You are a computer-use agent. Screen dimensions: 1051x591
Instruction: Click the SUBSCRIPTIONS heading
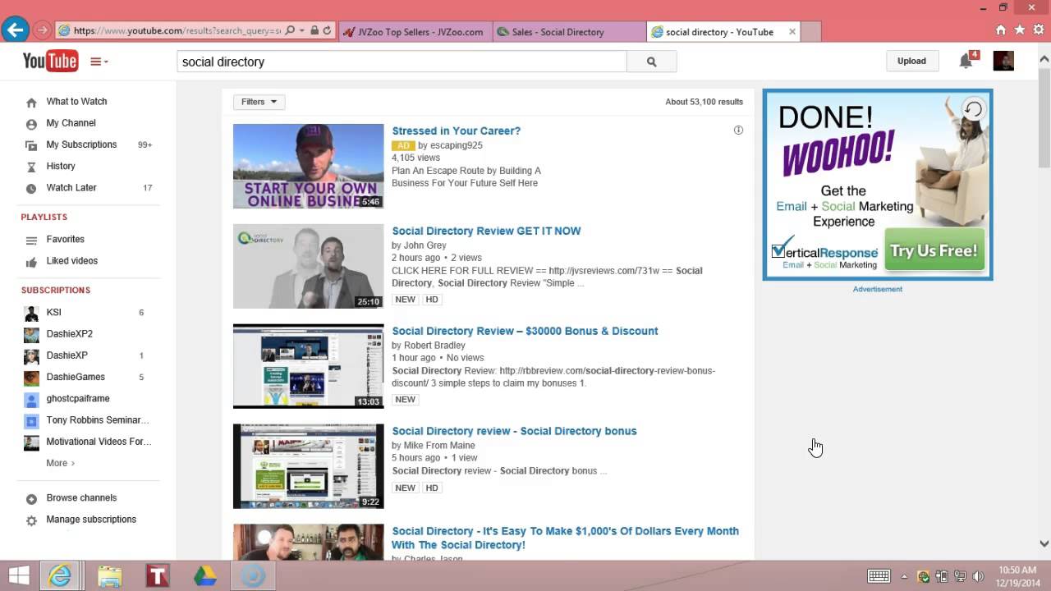click(x=56, y=290)
